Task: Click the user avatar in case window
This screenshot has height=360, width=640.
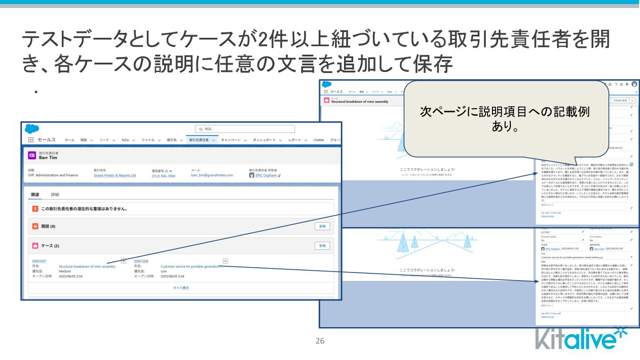Action: coord(634,84)
